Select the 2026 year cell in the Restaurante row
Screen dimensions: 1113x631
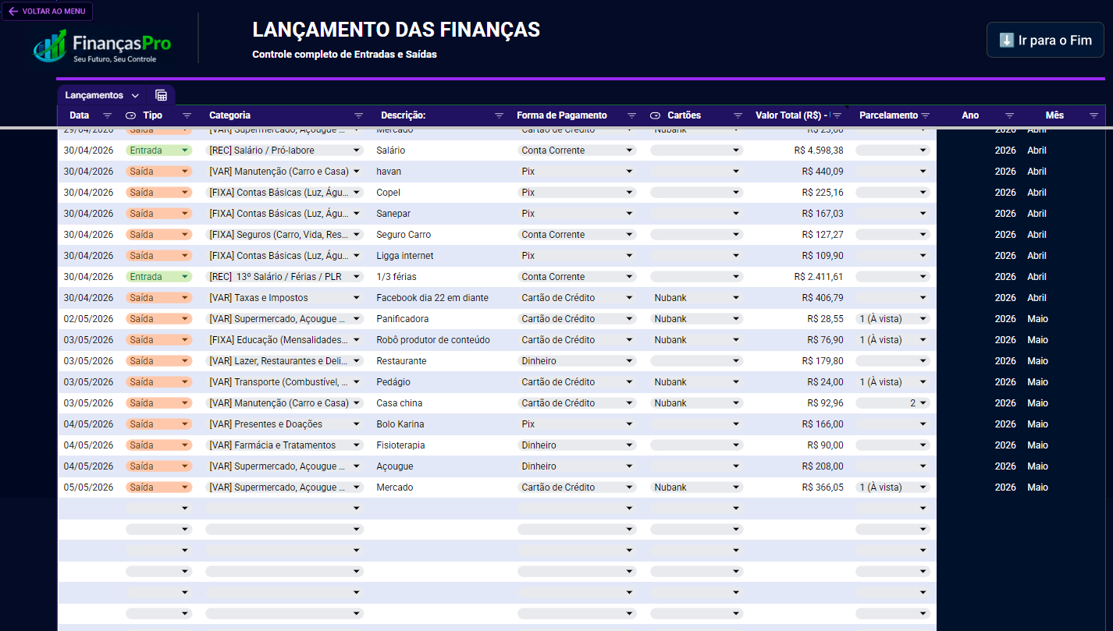point(1005,361)
